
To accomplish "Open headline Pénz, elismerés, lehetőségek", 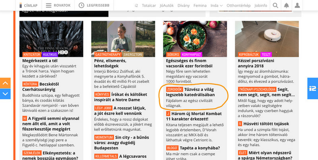I will (x=110, y=63).
